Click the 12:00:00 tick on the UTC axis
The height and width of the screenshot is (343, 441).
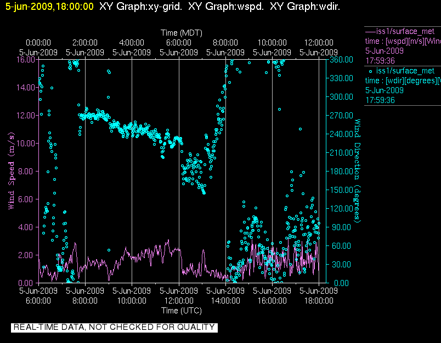click(x=179, y=300)
